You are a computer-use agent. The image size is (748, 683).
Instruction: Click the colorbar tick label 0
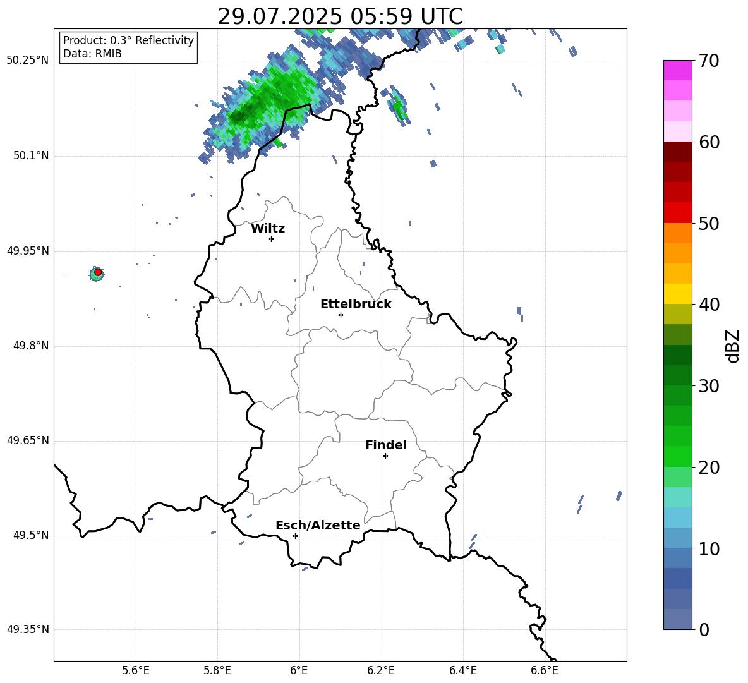[704, 629]
